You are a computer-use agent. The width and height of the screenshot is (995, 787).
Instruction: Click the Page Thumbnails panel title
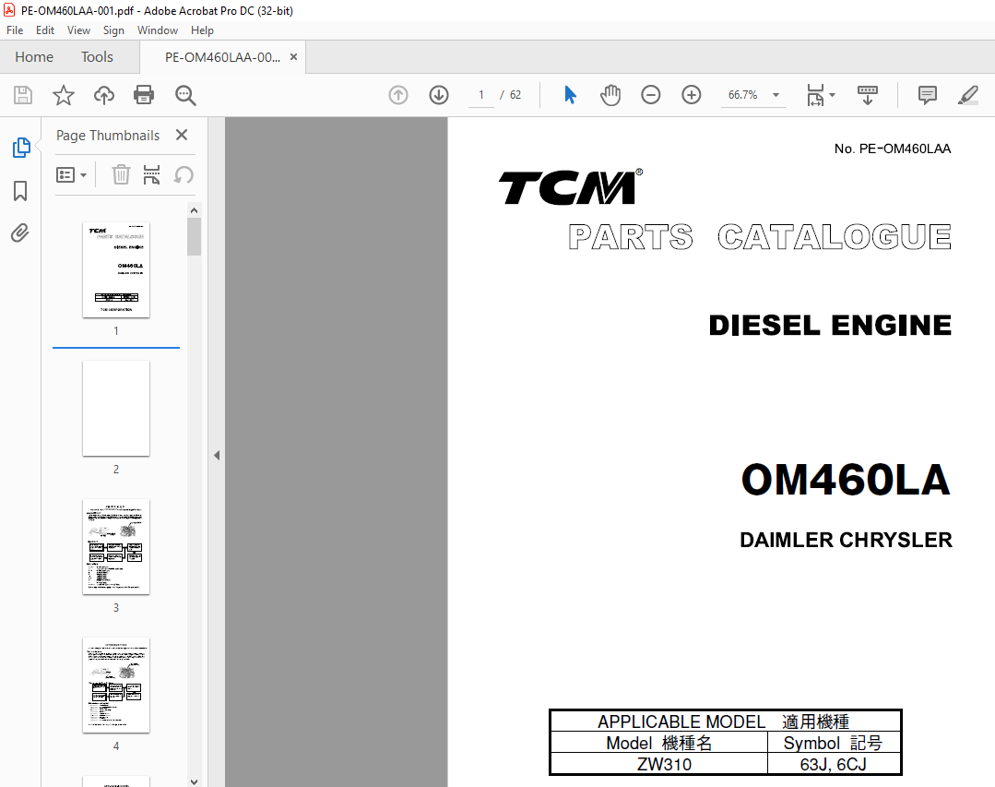tap(108, 136)
